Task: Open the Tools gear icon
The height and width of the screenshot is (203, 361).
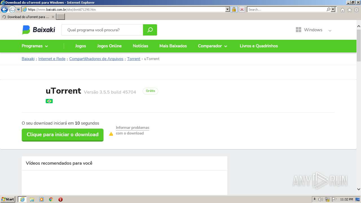Action: tap(356, 10)
